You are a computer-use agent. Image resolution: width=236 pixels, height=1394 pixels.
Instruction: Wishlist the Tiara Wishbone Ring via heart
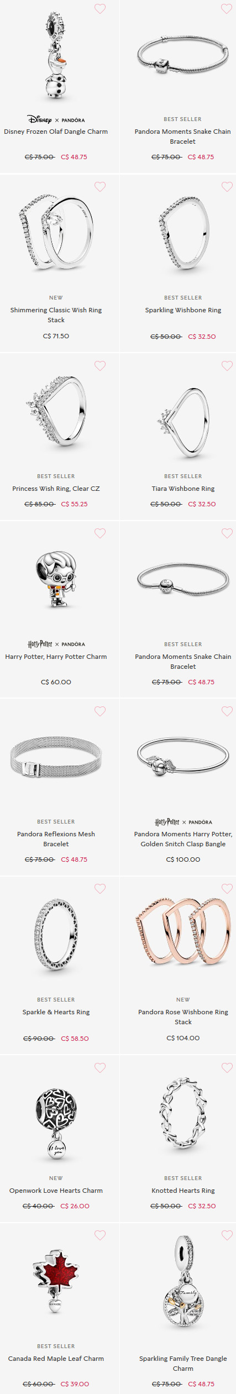(227, 365)
